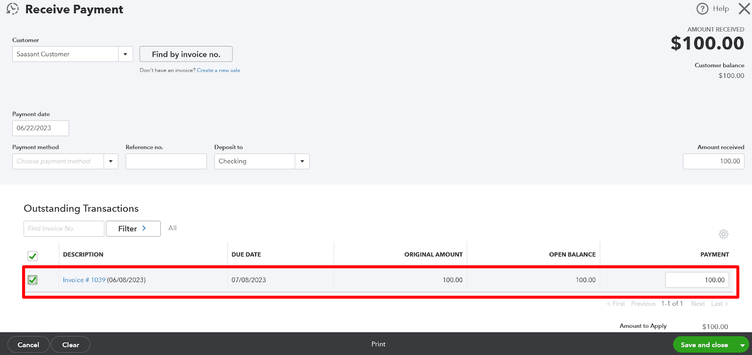Expand the Customer dropdown arrow
The width and height of the screenshot is (752, 355).
pos(125,54)
